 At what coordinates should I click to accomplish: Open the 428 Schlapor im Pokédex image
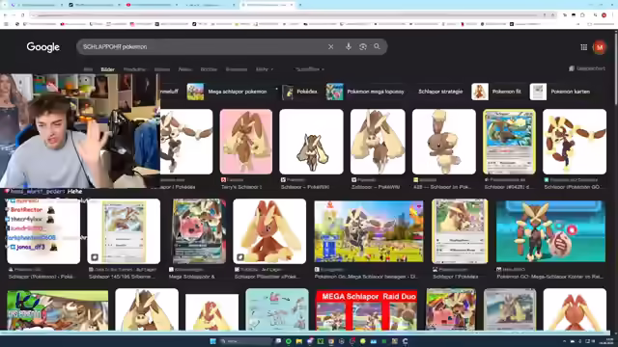pos(444,142)
